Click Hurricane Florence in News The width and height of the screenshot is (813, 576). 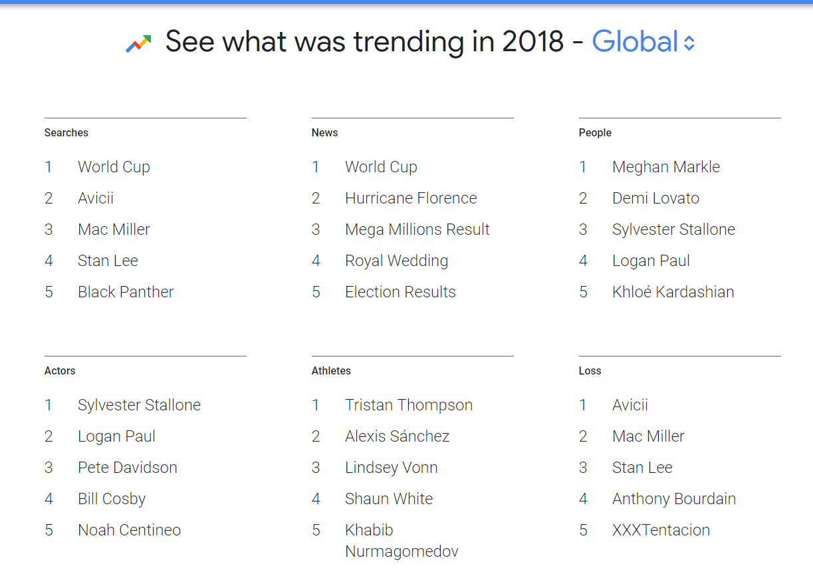click(x=411, y=198)
